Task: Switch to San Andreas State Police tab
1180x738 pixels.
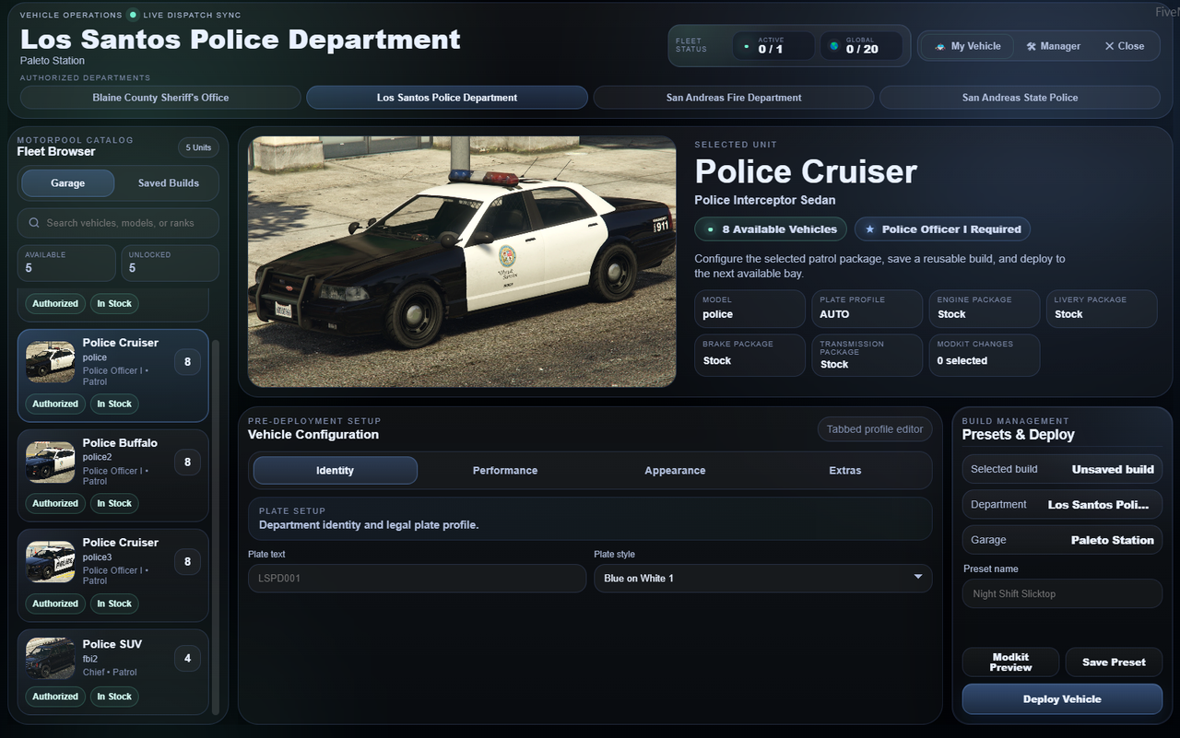Action: point(1020,98)
